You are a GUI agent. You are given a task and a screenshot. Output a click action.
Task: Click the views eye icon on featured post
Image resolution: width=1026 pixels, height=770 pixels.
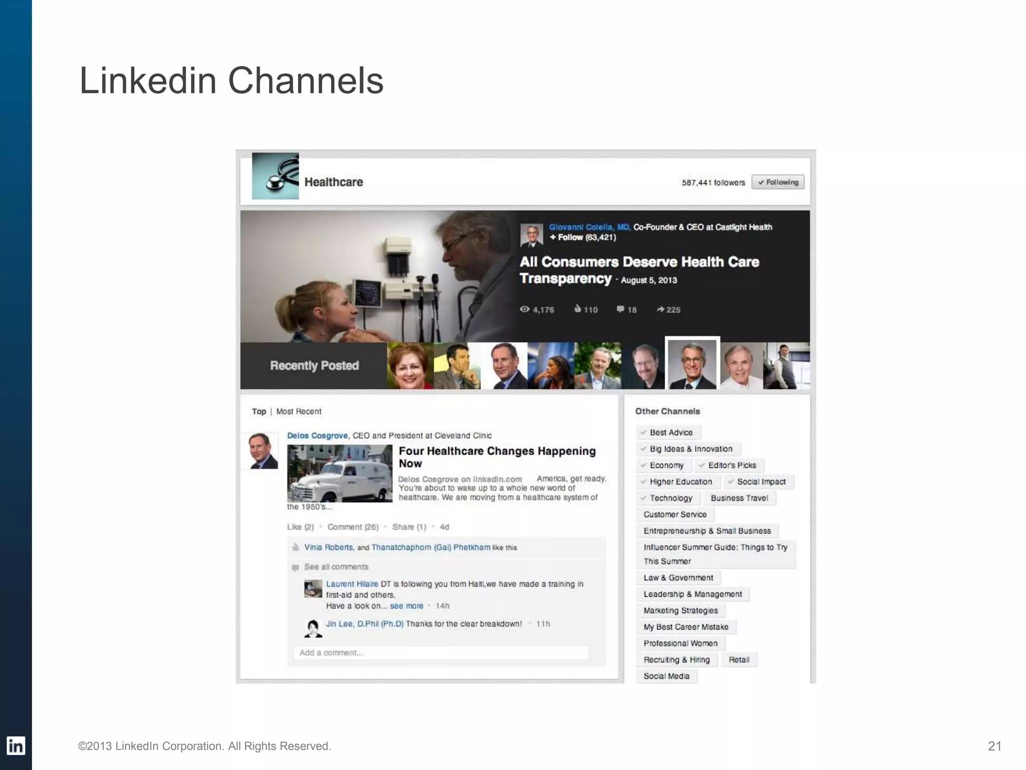tap(525, 309)
